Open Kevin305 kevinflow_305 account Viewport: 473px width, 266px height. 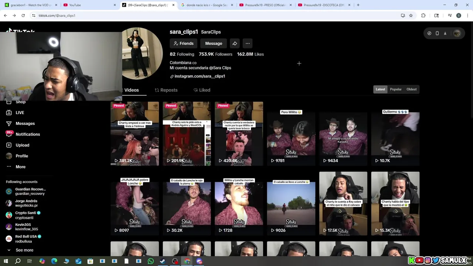coord(22,227)
